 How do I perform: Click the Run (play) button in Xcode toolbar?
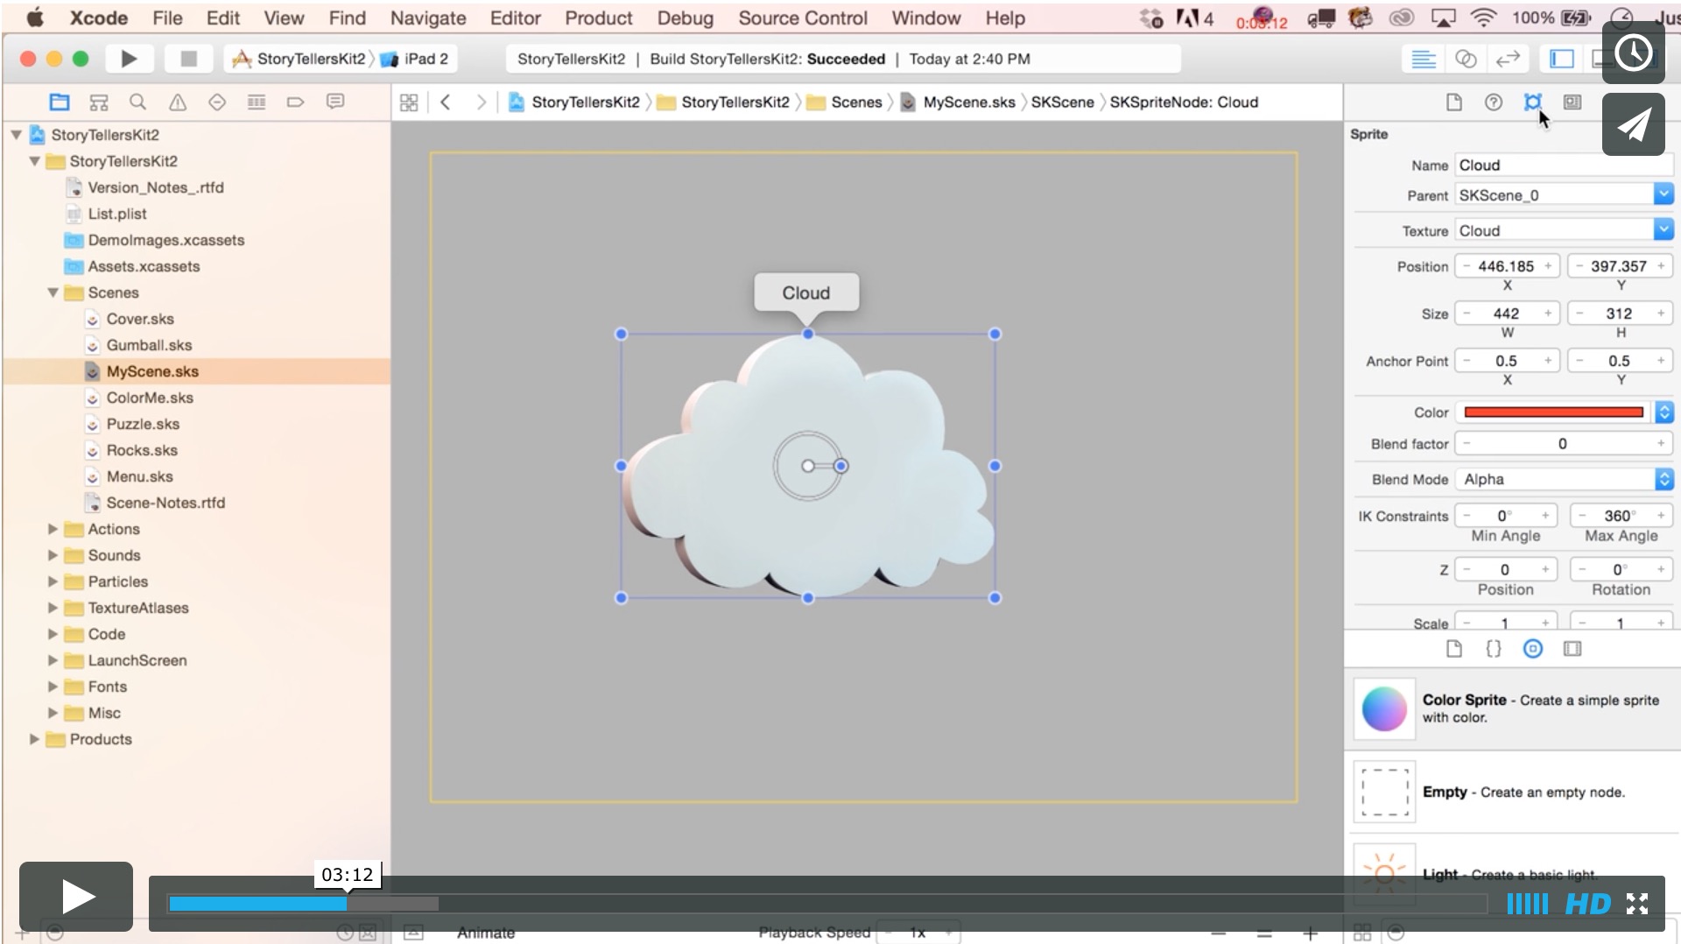[x=129, y=59]
